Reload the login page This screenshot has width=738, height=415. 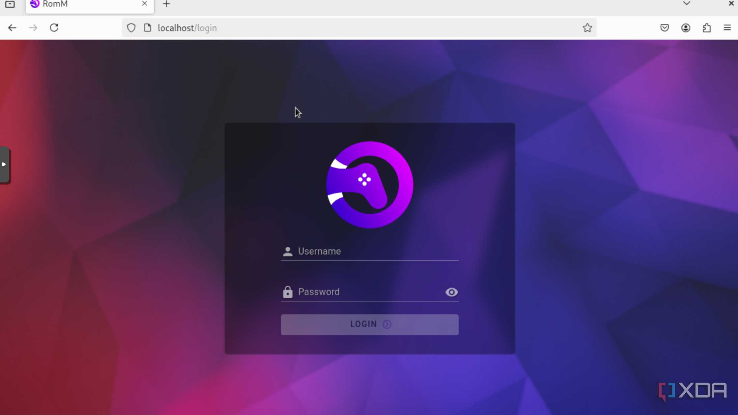(54, 28)
